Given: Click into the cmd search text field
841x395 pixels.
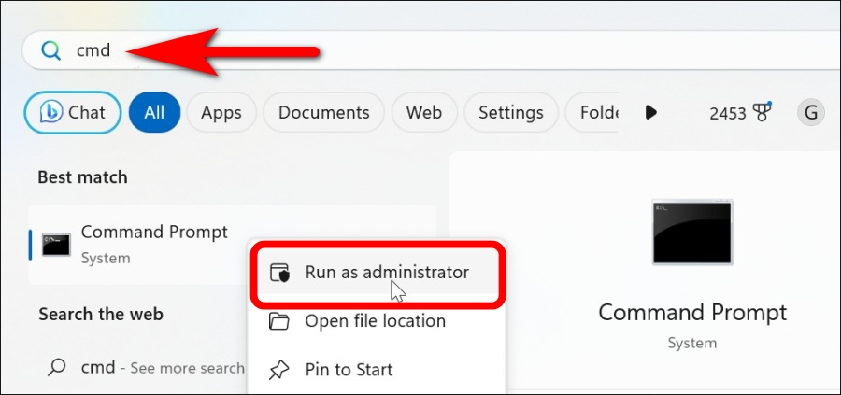Looking at the screenshot, I should tap(429, 50).
